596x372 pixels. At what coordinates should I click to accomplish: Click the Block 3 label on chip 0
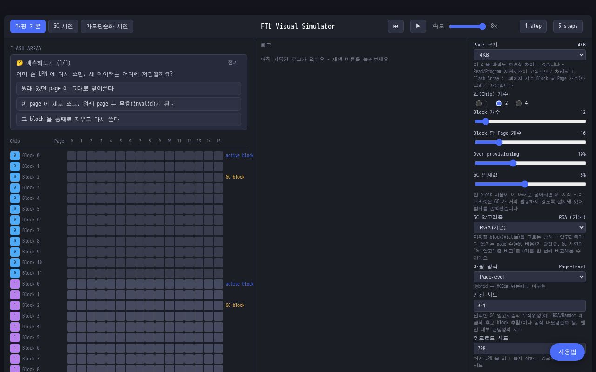(x=31, y=187)
